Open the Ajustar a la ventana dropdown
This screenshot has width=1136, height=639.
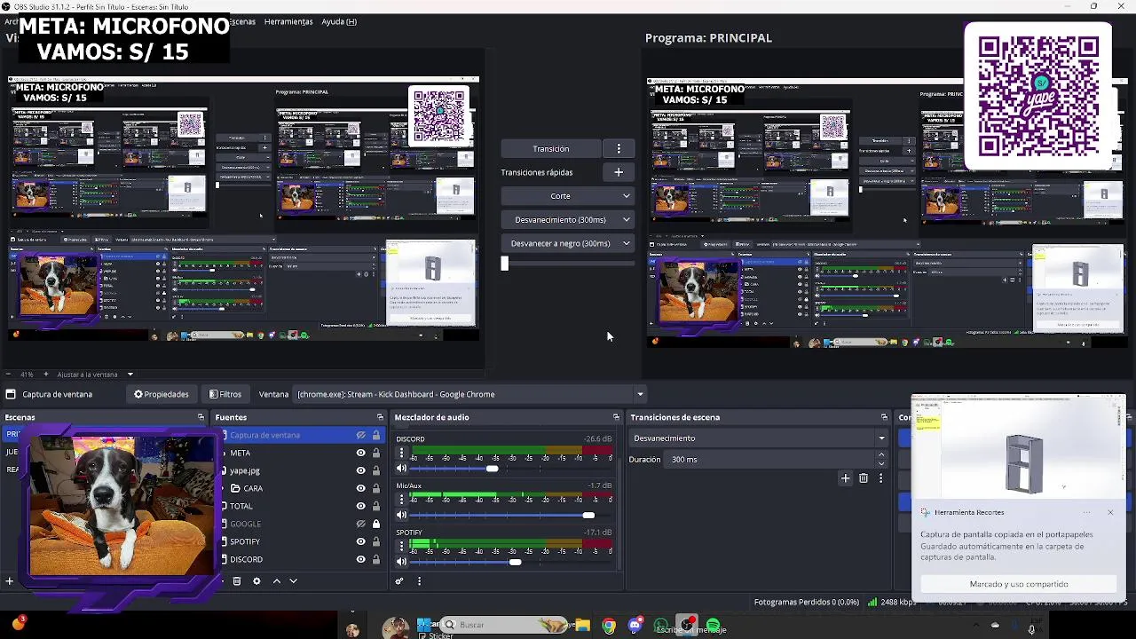click(x=130, y=375)
